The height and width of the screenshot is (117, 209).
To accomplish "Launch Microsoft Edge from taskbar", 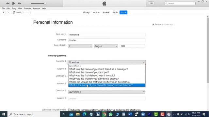I will (85, 114).
